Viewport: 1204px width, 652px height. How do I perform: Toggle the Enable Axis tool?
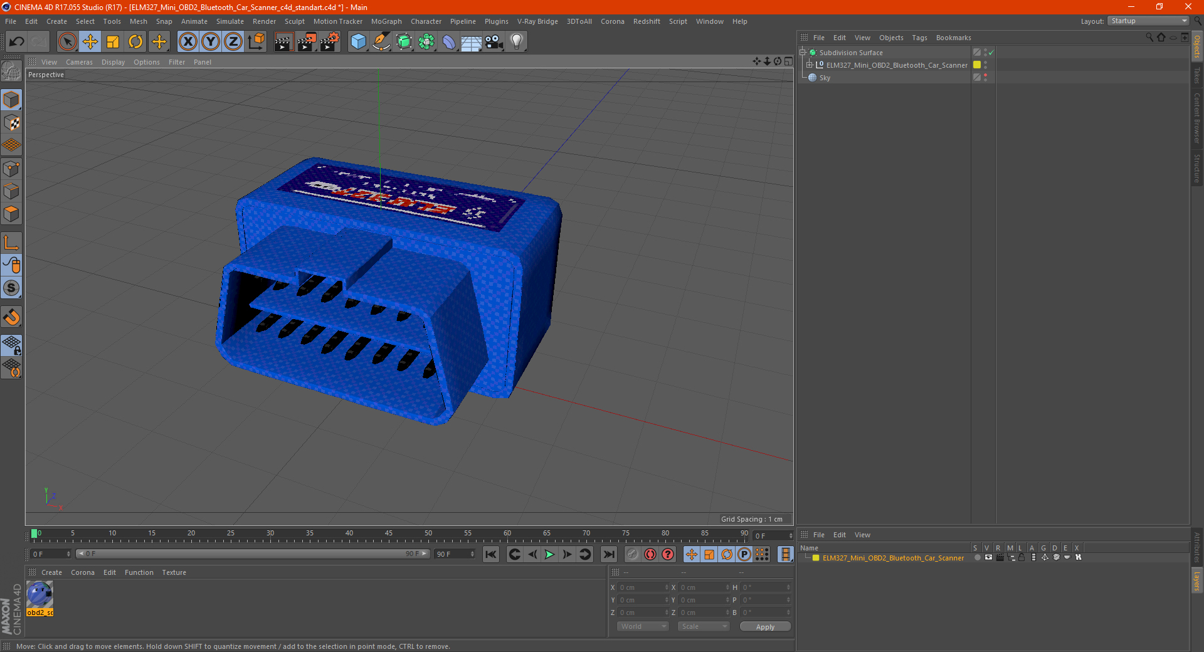pos(11,243)
